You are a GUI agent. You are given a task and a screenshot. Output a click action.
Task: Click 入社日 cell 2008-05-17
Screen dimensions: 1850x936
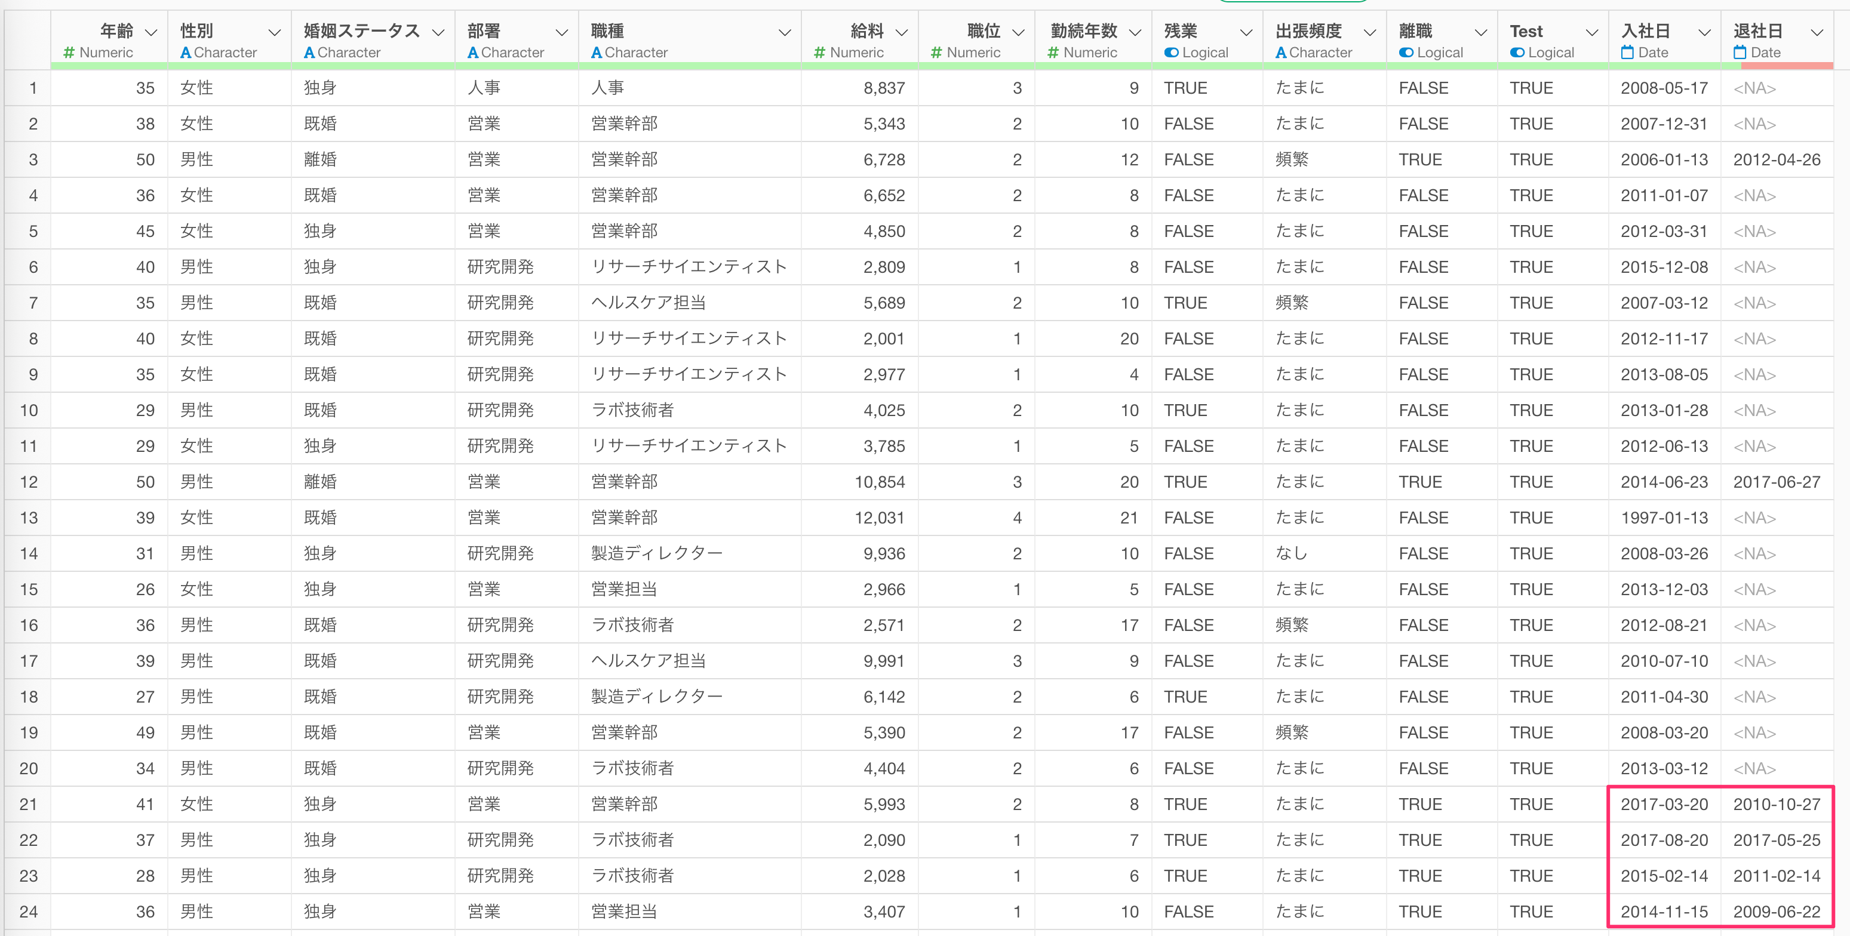(x=1664, y=88)
